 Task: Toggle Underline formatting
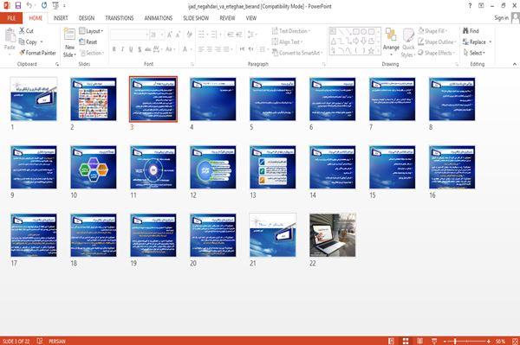point(131,49)
